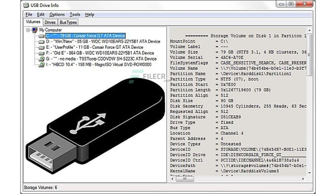Screen dimensions: 336x194
Task: Click the Partition Length value 0x1267719600
Action: point(236,90)
